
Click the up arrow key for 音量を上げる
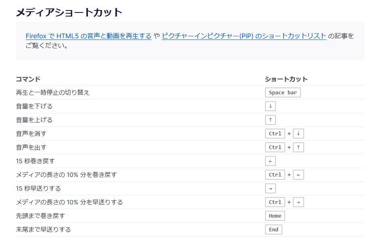(x=270, y=120)
